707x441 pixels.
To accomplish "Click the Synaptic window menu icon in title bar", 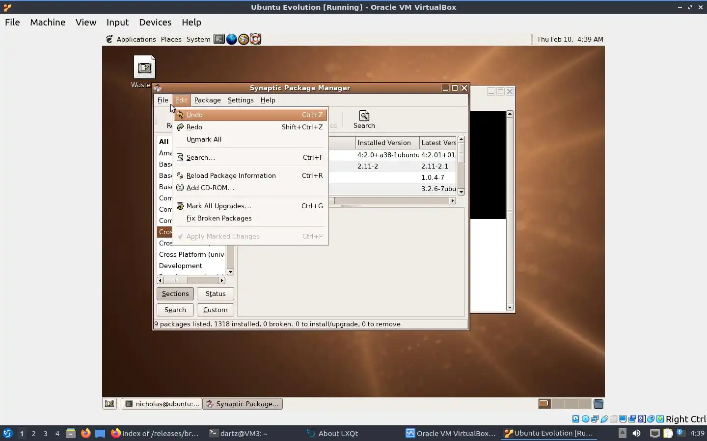I will (158, 88).
